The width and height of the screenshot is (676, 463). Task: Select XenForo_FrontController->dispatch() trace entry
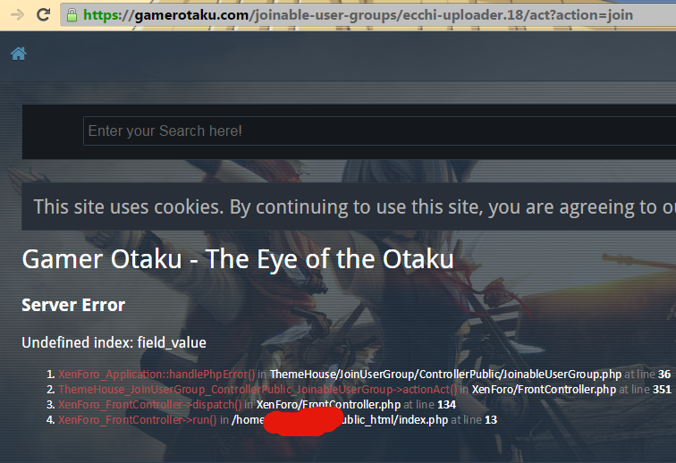pos(150,404)
